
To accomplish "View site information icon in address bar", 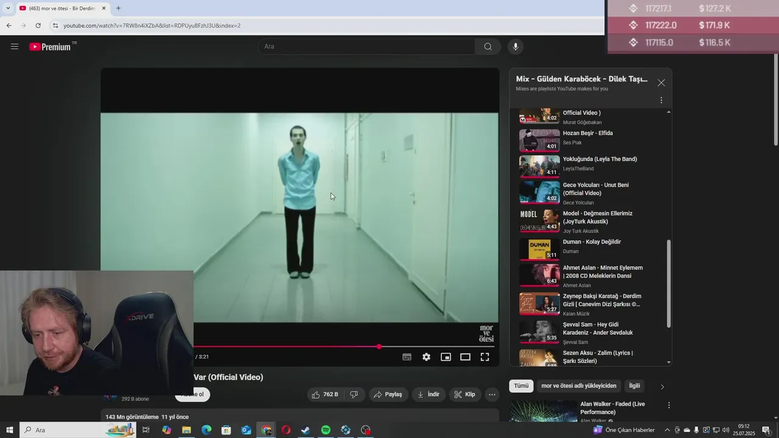I will tap(55, 26).
